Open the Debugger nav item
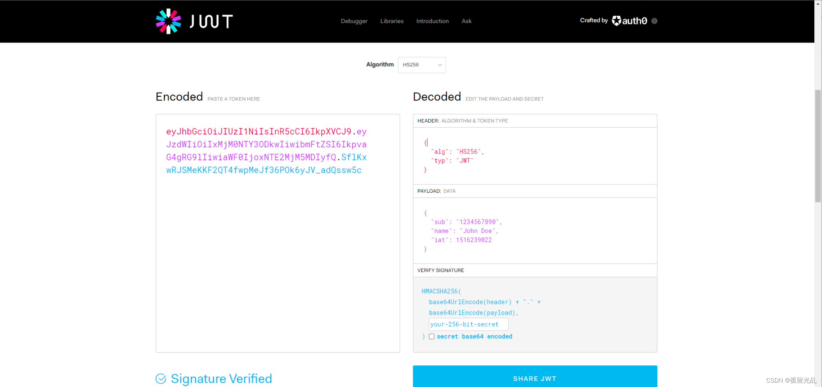 coord(354,21)
